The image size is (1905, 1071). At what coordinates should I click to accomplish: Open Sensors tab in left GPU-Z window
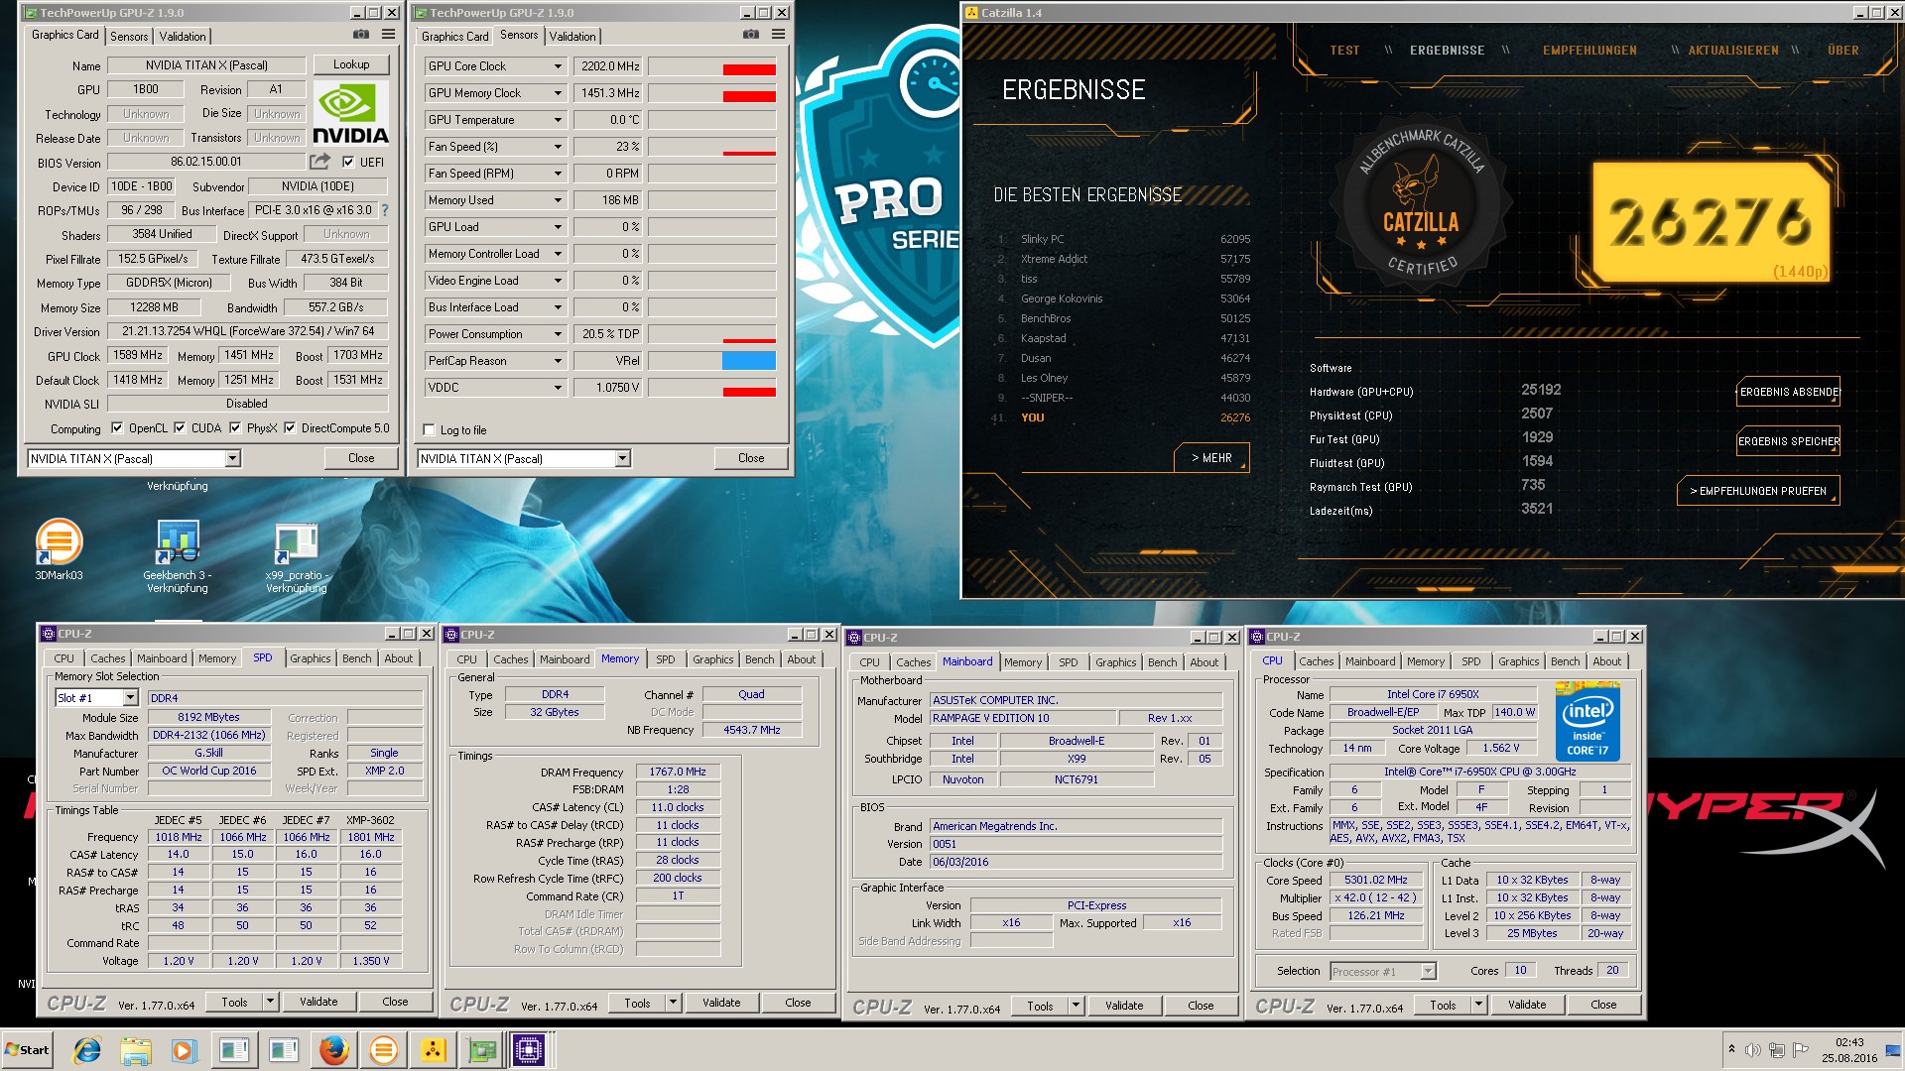[x=129, y=37]
